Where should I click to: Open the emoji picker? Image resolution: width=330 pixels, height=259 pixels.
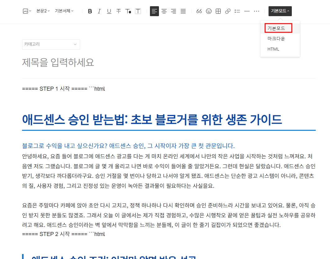209,11
